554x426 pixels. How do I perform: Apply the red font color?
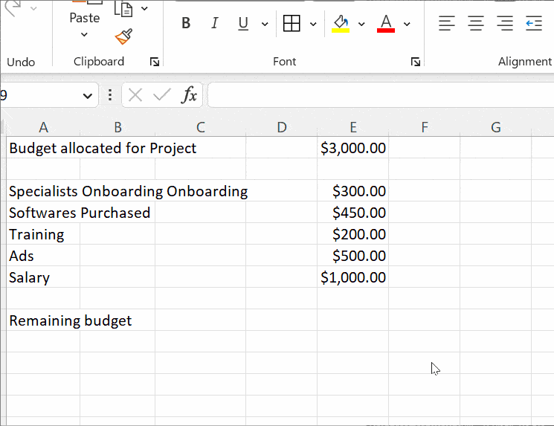click(386, 24)
